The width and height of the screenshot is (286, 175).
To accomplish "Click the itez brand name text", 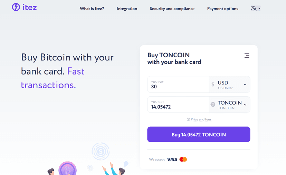I will (30, 7).
